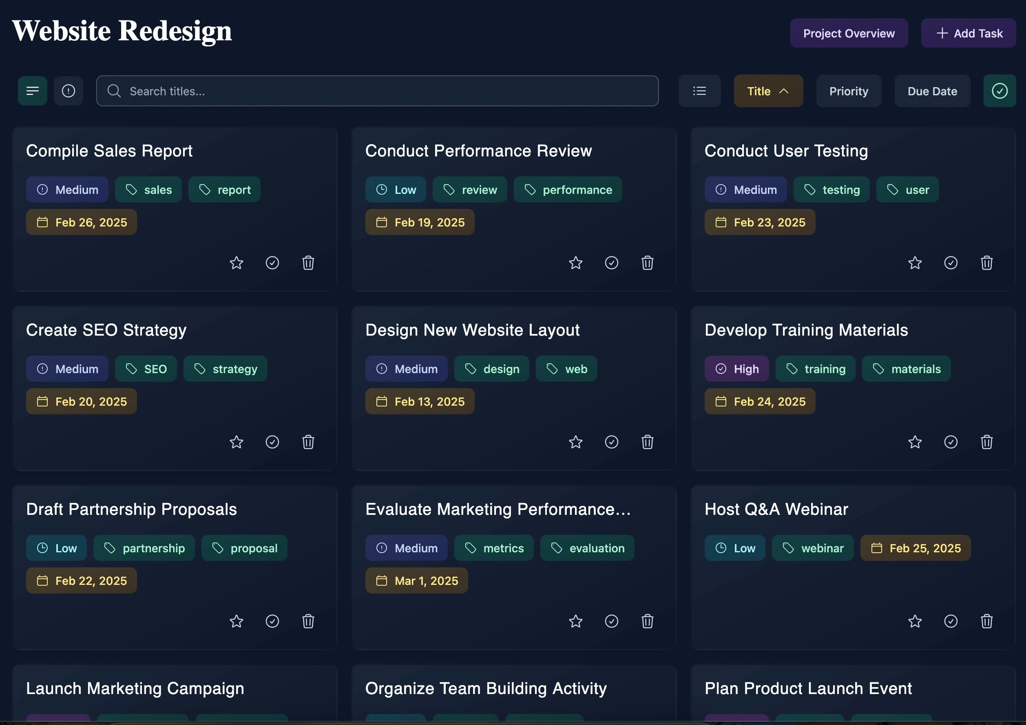Image resolution: width=1026 pixels, height=725 pixels.
Task: Click the list view icon button
Action: click(x=699, y=91)
